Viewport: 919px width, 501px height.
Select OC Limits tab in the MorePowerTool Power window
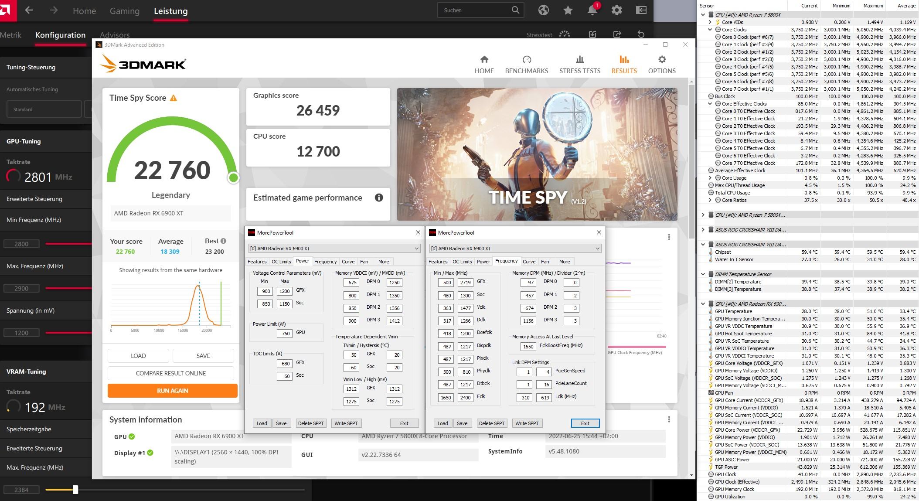pos(281,262)
